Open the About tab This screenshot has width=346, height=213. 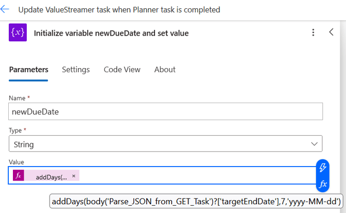pos(165,70)
